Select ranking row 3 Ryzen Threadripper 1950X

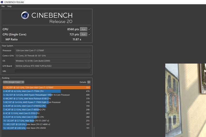click(x=46, y=95)
